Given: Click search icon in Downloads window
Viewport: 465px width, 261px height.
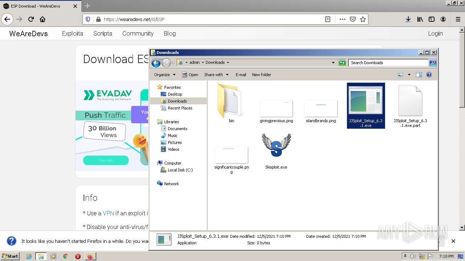Looking at the screenshot, I should [x=432, y=63].
